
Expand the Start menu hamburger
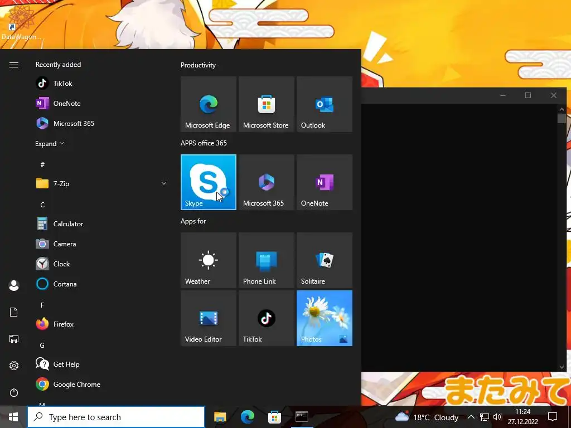14,65
